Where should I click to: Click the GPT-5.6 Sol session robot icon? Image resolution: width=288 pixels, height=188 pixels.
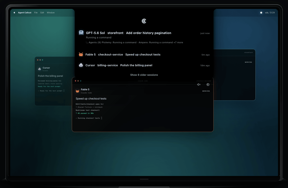pos(81,33)
